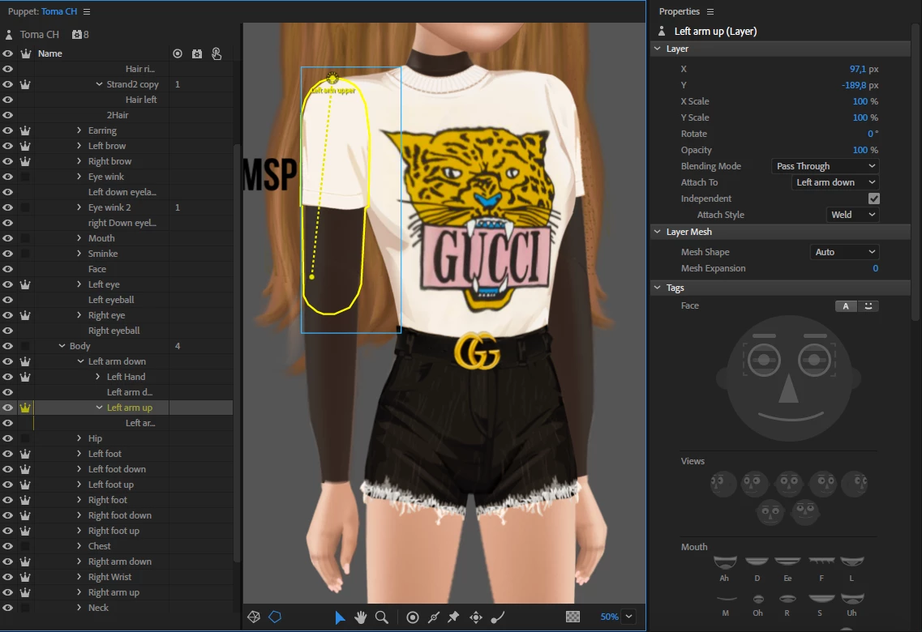Select the arrow Selection tool
Image resolution: width=922 pixels, height=632 pixels.
click(339, 617)
